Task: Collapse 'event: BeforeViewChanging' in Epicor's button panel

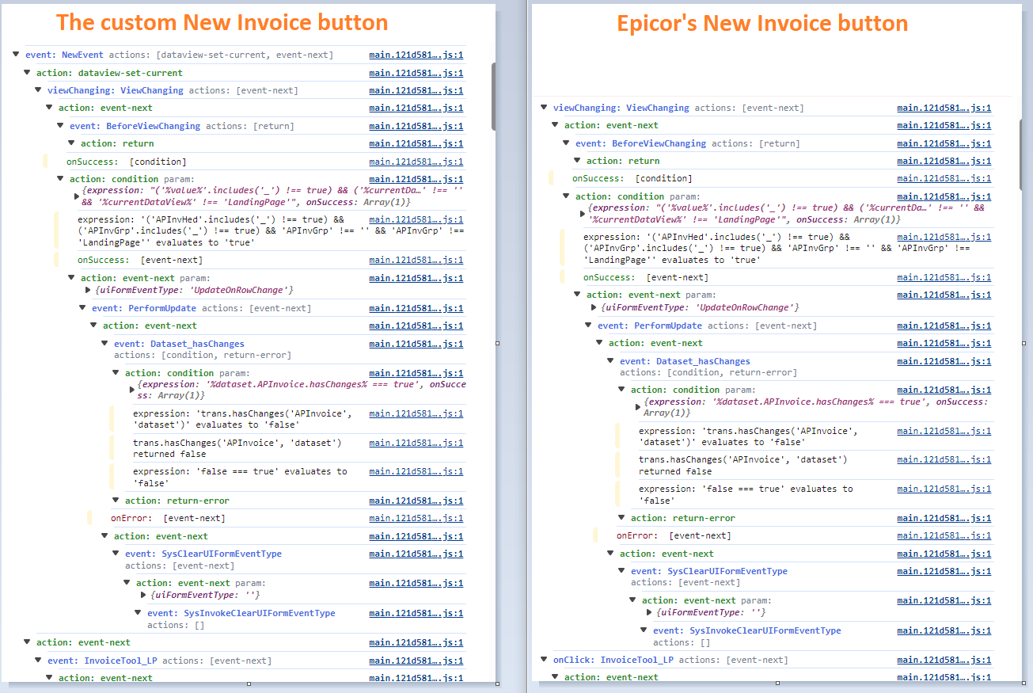Action: (x=567, y=143)
